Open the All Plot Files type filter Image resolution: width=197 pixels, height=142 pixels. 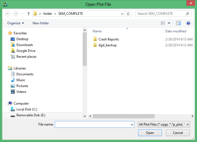tap(164, 124)
